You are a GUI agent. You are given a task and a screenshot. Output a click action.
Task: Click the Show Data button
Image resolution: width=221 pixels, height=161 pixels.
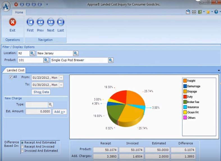41,92
